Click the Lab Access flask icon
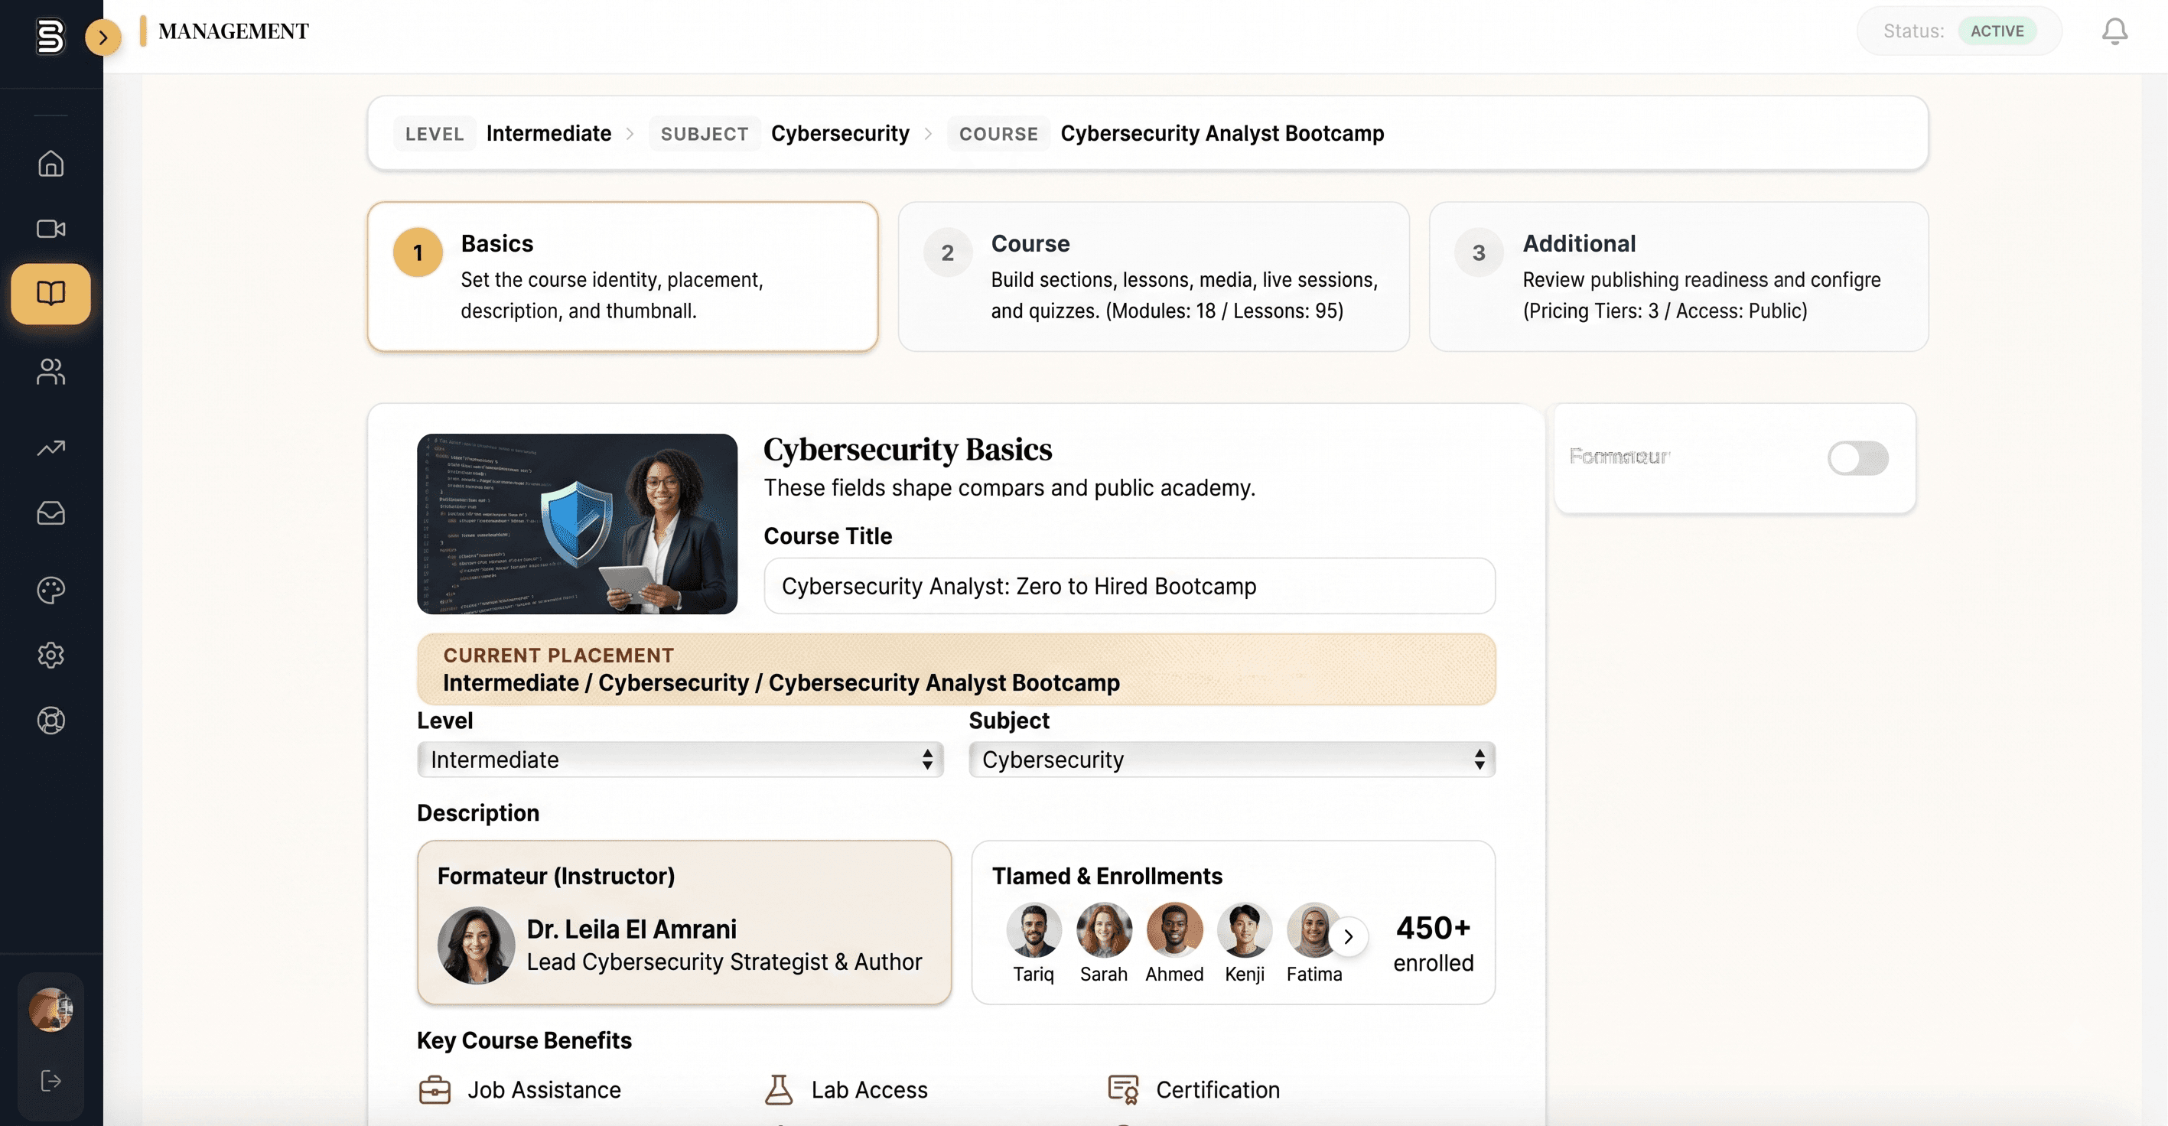Viewport: 2168px width, 1126px height. click(779, 1089)
